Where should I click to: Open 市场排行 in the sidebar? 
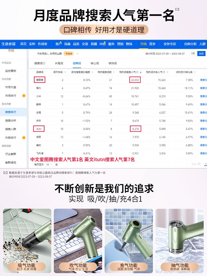[x=10, y=95]
